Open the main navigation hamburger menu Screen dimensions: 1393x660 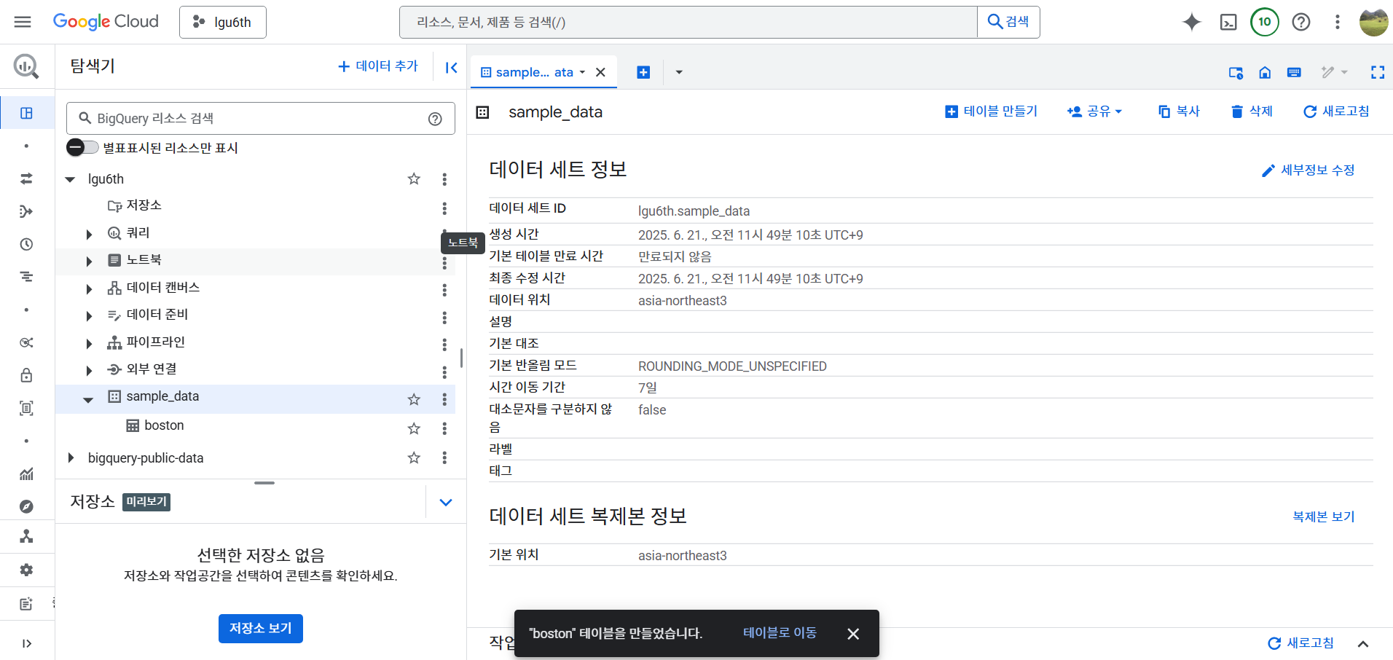coord(23,22)
